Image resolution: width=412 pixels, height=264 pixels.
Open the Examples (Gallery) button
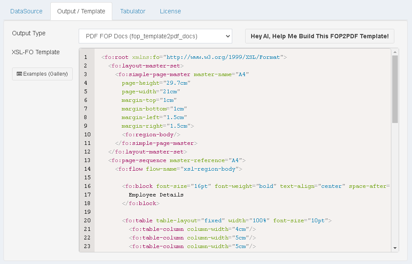[x=42, y=74]
